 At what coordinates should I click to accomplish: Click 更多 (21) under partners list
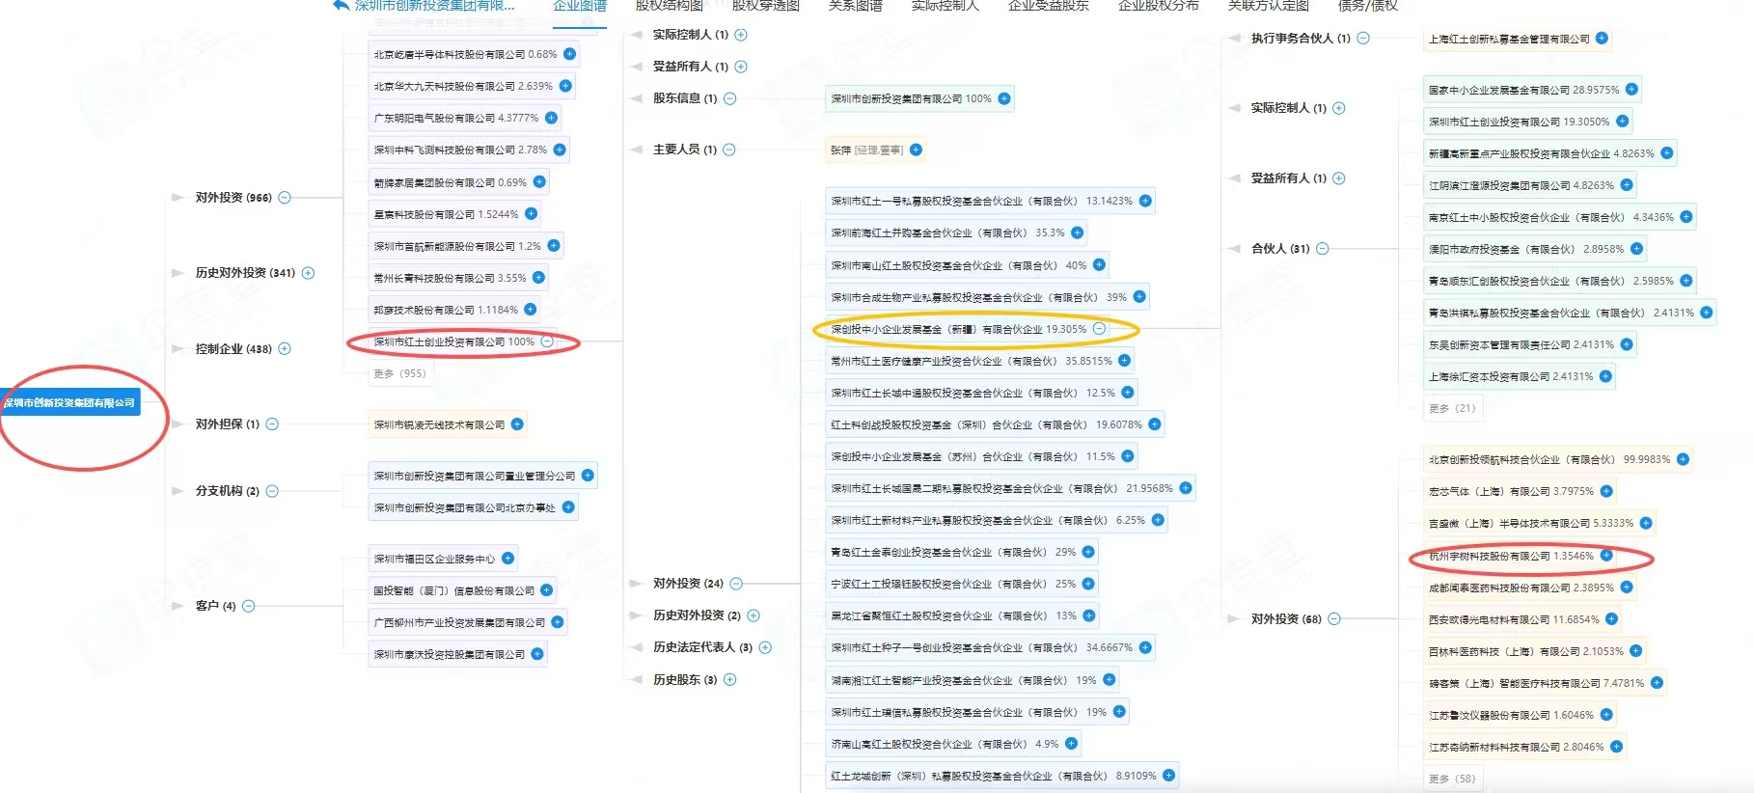[x=1453, y=408]
